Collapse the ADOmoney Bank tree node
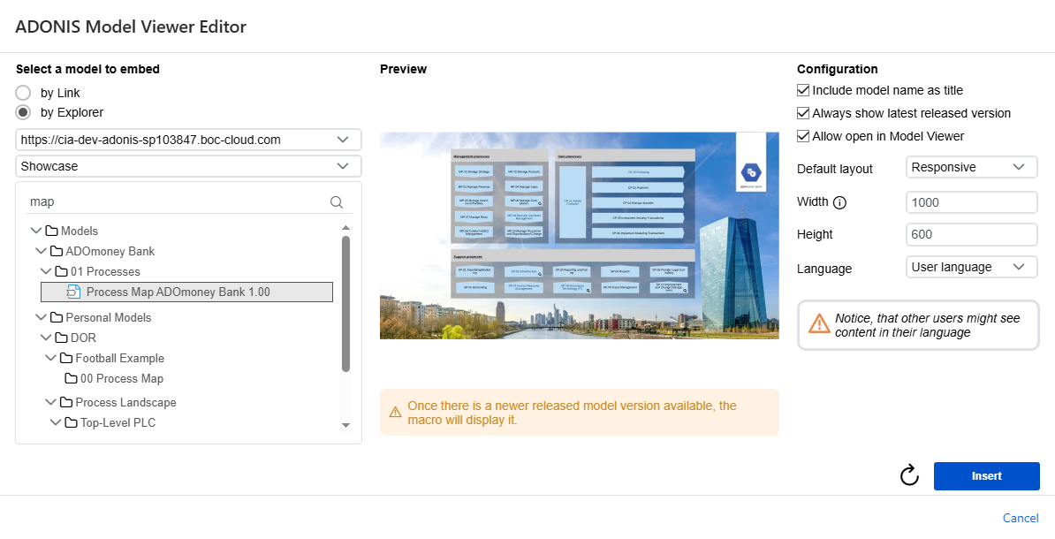 (41, 251)
